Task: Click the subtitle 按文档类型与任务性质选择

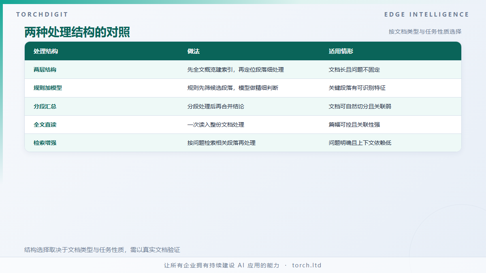Action: [425, 32]
